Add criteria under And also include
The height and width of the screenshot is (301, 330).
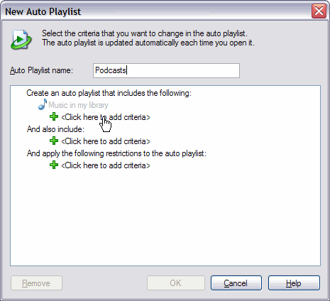point(106,141)
